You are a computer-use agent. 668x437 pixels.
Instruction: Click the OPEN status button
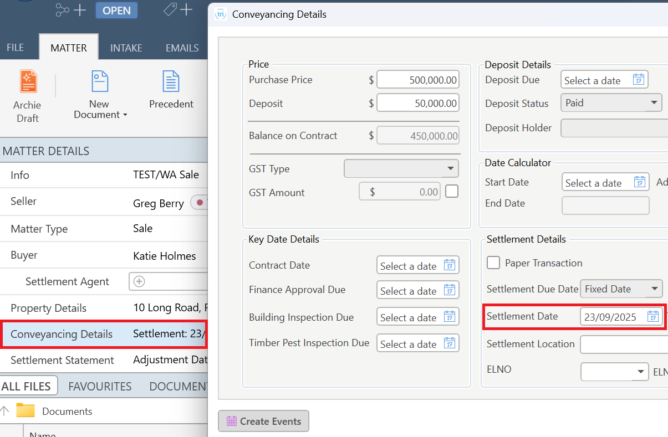click(x=116, y=11)
